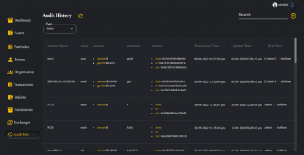Select the SHUBHAM ADDRESS name cell
Viewport: 304px width, 155px height.
[61, 82]
